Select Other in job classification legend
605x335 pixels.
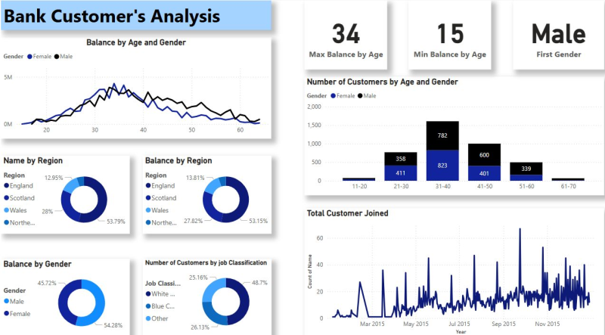[160, 318]
